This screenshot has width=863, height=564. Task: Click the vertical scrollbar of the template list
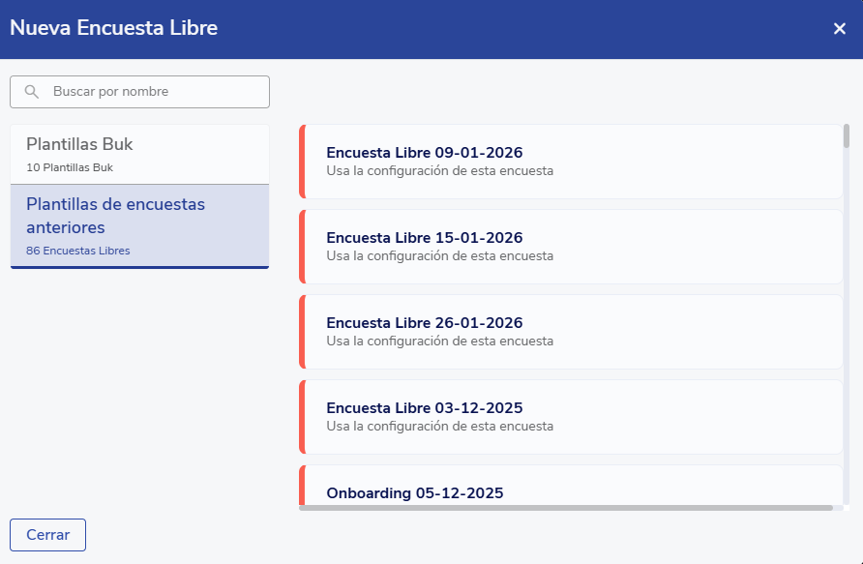coord(847,136)
